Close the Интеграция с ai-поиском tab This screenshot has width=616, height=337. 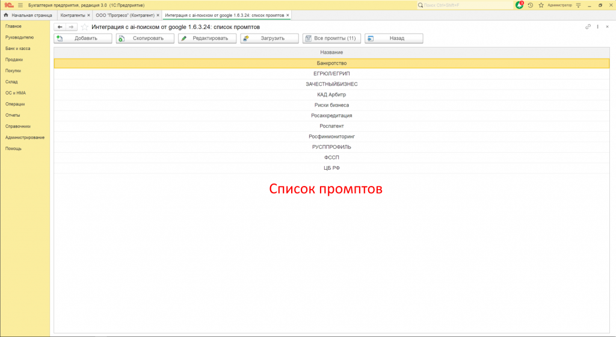tap(288, 15)
